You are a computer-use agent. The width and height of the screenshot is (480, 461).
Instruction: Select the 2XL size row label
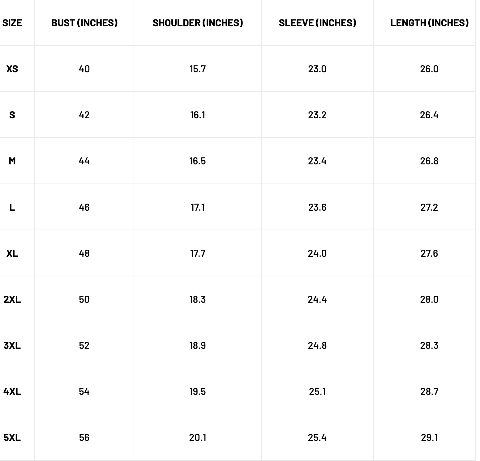pos(12,299)
